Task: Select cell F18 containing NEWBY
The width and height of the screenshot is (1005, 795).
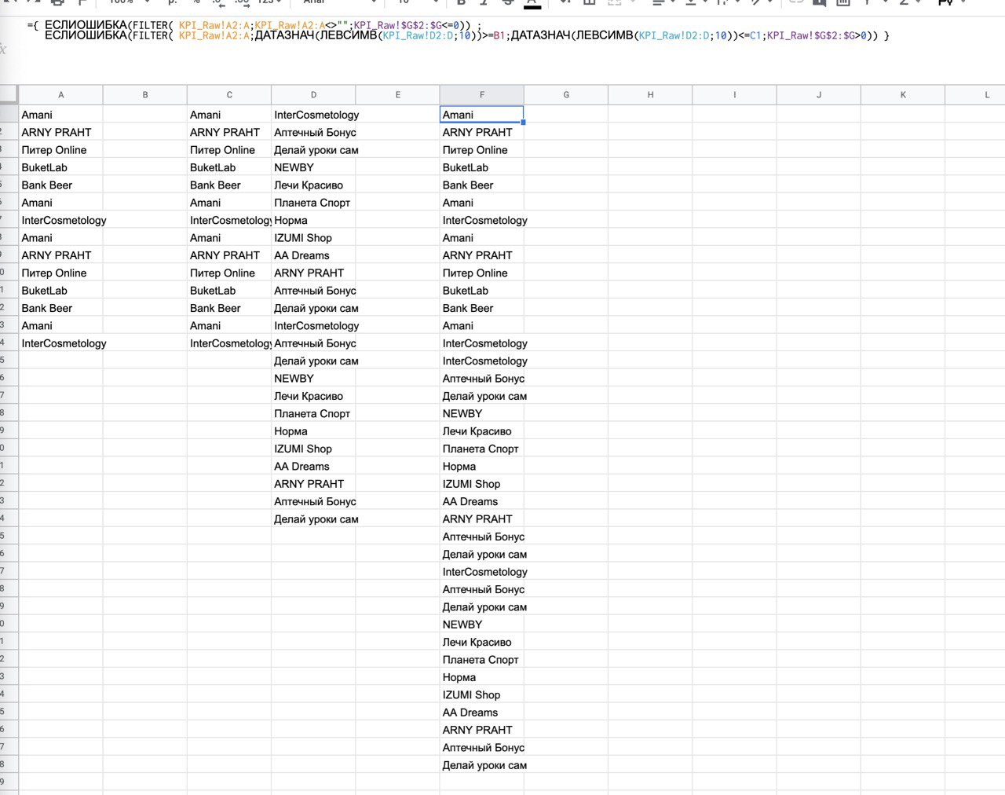Action: coord(482,413)
